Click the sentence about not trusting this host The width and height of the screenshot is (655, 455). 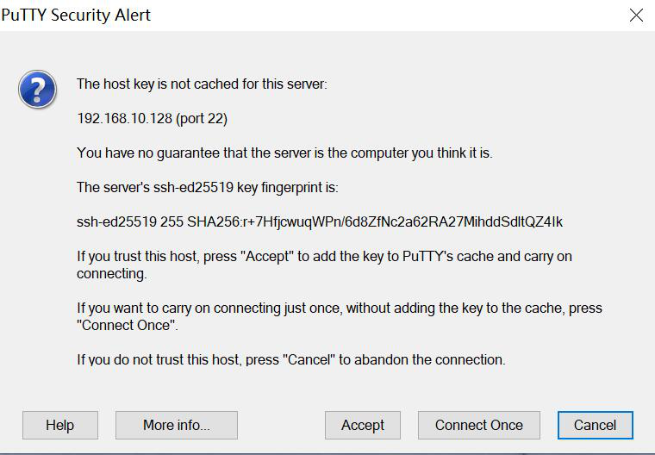tap(290, 359)
